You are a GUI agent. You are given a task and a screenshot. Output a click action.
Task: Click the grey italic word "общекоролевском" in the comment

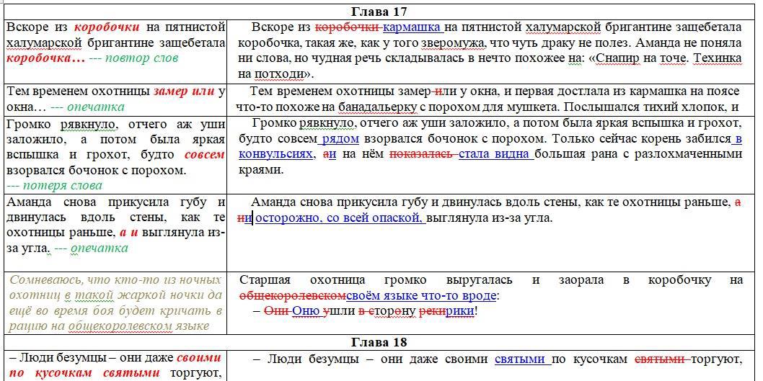pos(122,325)
